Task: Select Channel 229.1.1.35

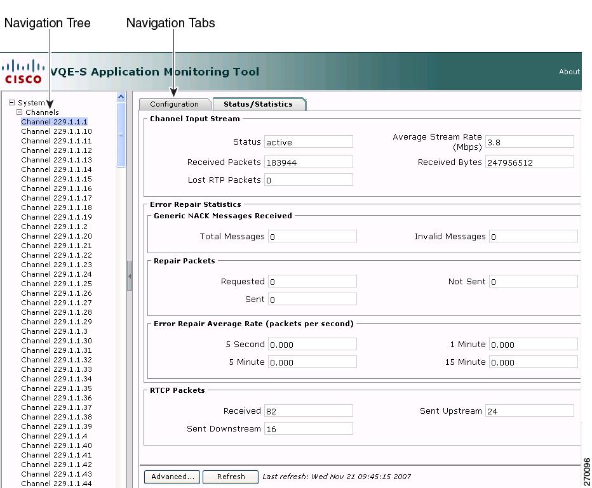Action: pos(57,388)
